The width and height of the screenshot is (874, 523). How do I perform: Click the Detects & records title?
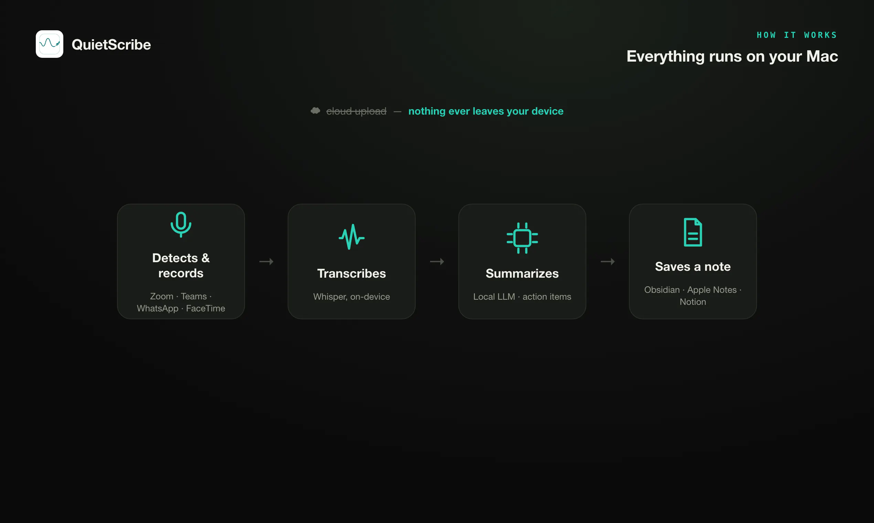181,265
